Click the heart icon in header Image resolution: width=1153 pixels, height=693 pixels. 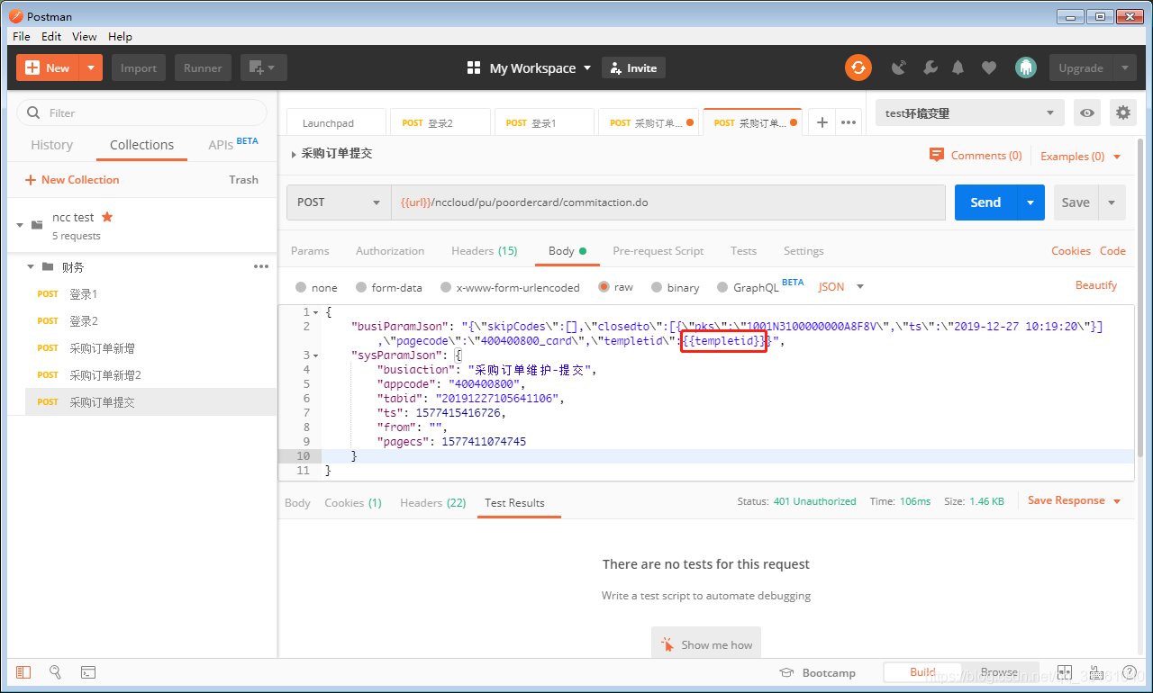tap(989, 67)
